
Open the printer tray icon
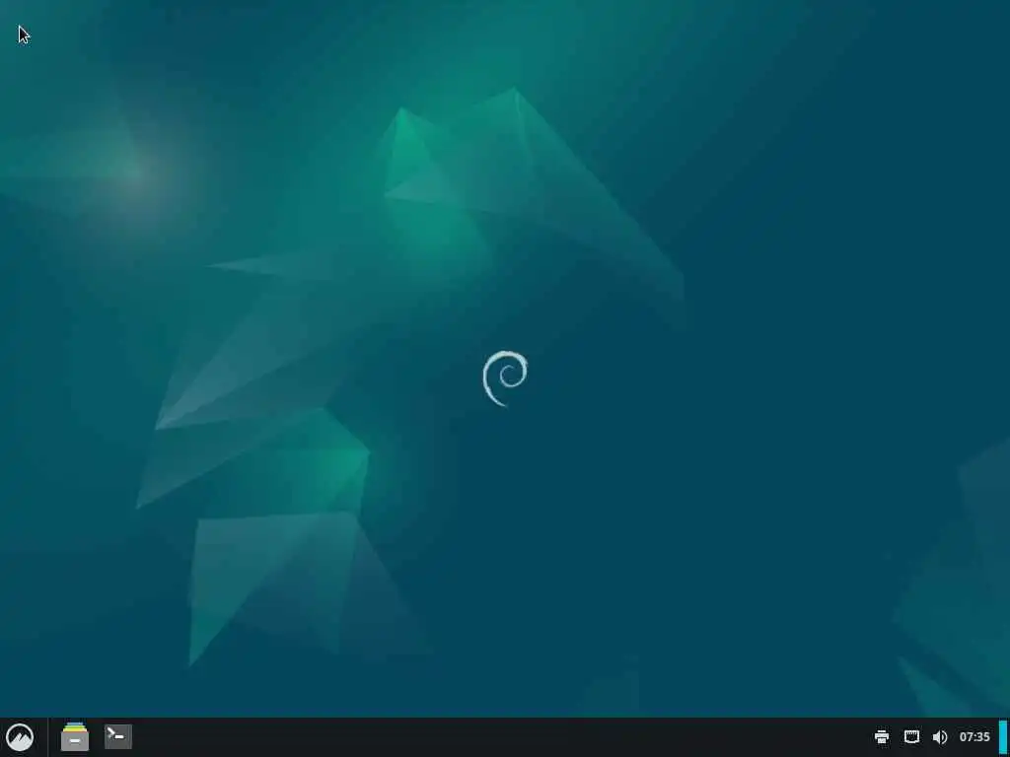pos(882,737)
